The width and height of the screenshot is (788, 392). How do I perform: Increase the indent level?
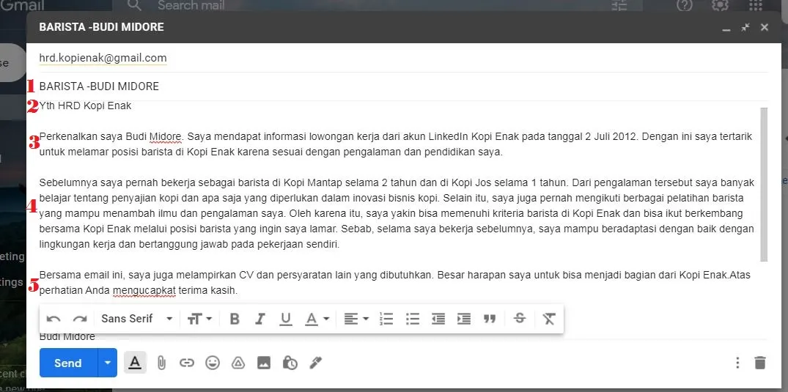(x=464, y=319)
